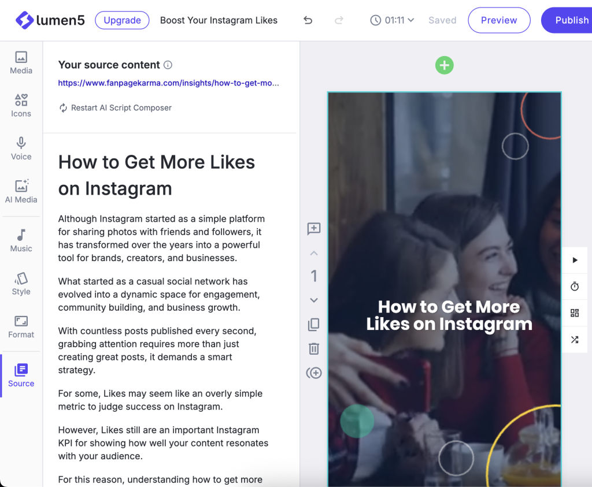Click the Upgrade button
Image resolution: width=592 pixels, height=487 pixels.
pos(122,20)
